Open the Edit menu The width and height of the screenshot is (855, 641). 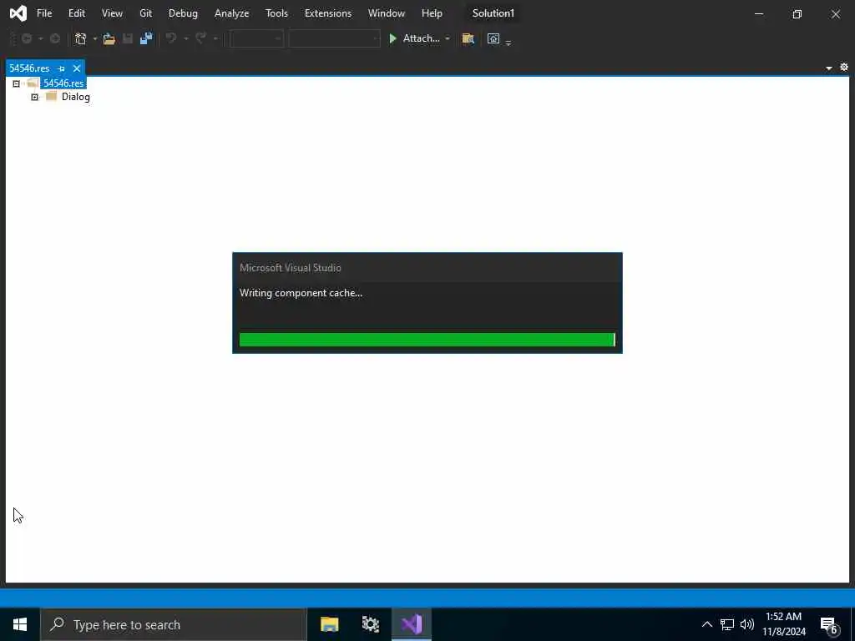pos(76,13)
